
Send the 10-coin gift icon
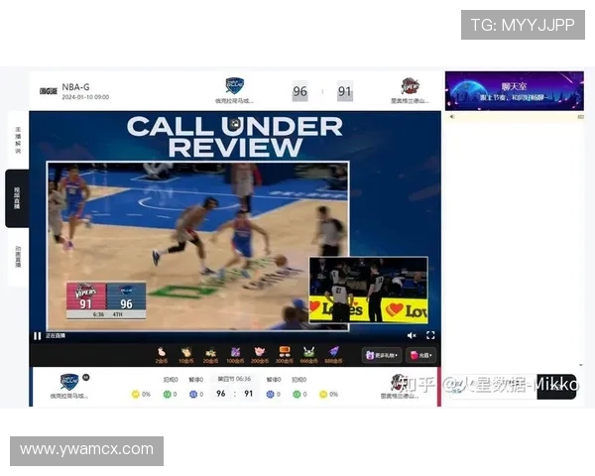pos(185,351)
